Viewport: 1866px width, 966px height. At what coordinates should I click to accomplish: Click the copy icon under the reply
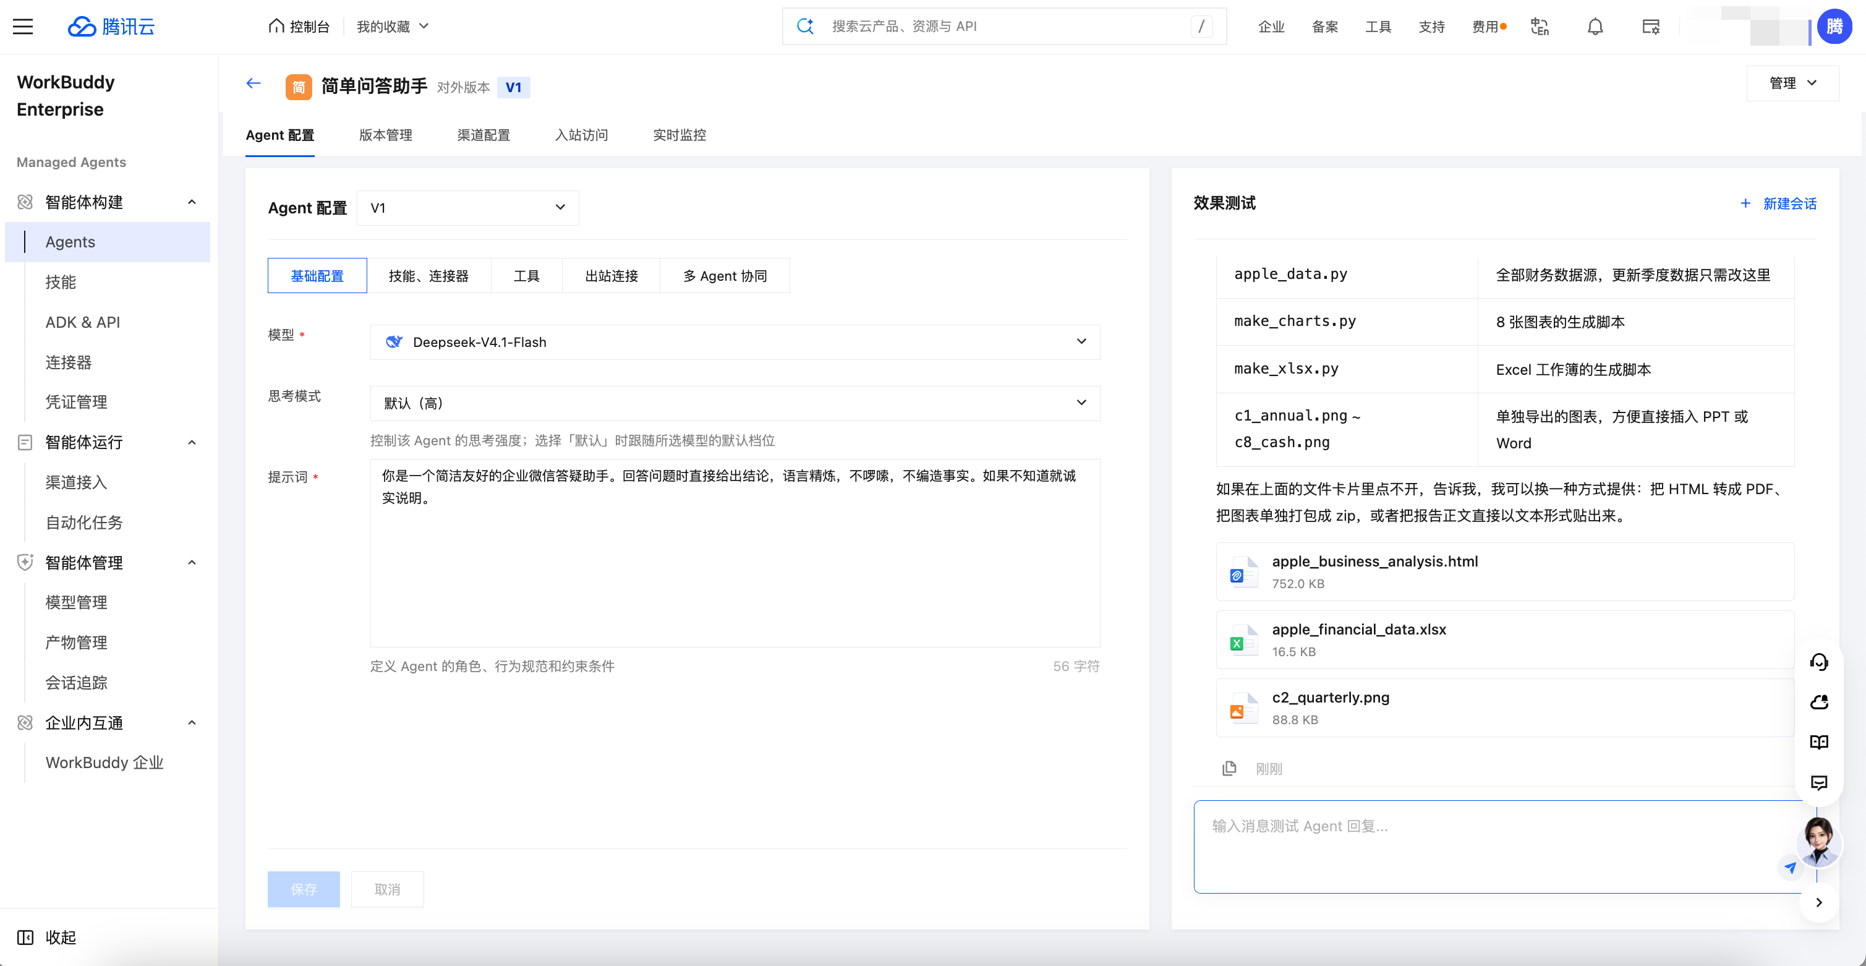click(x=1229, y=768)
